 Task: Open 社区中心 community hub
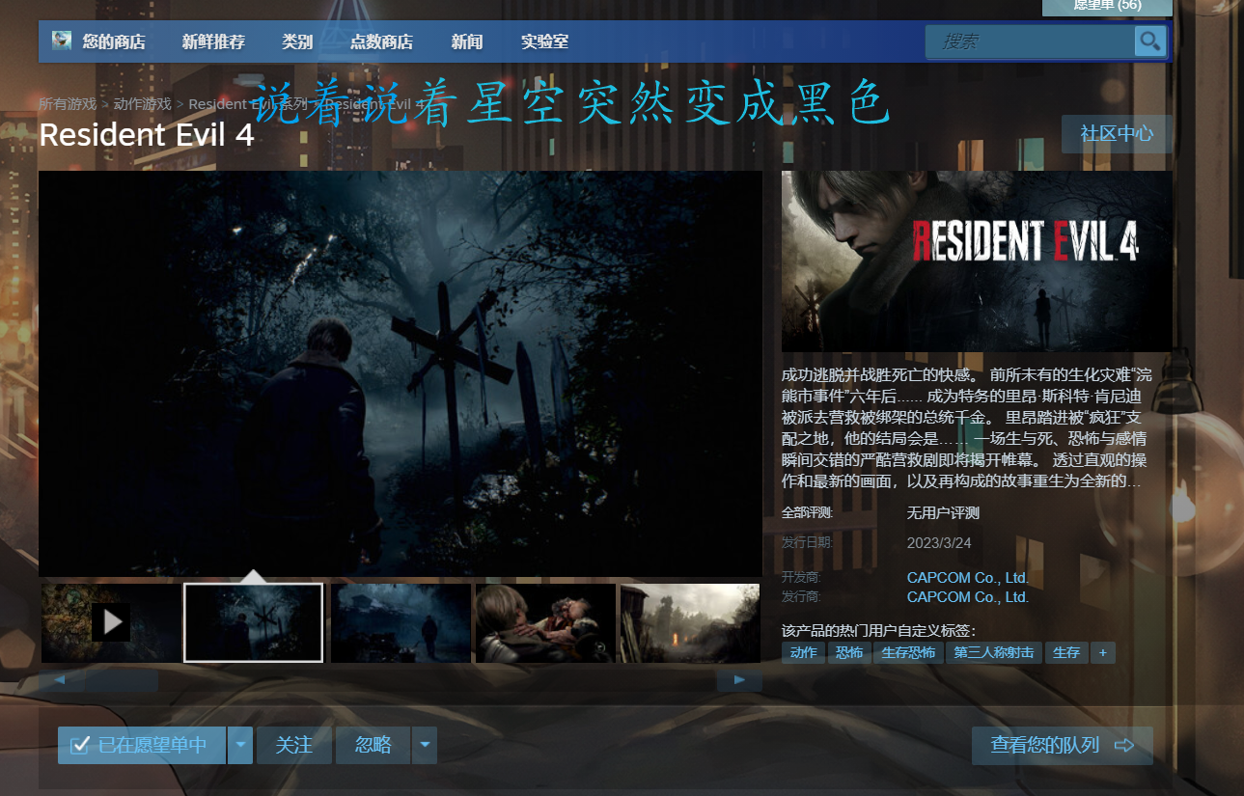pyautogui.click(x=1117, y=134)
